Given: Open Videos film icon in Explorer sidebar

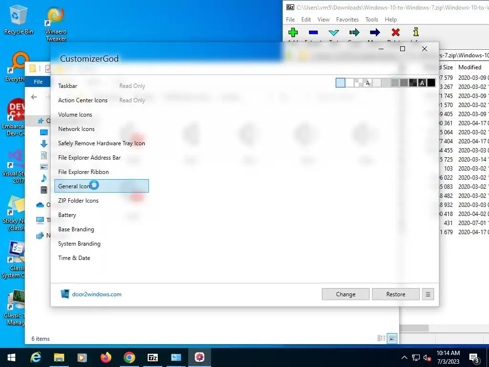Looking at the screenshot, I should (x=44, y=190).
